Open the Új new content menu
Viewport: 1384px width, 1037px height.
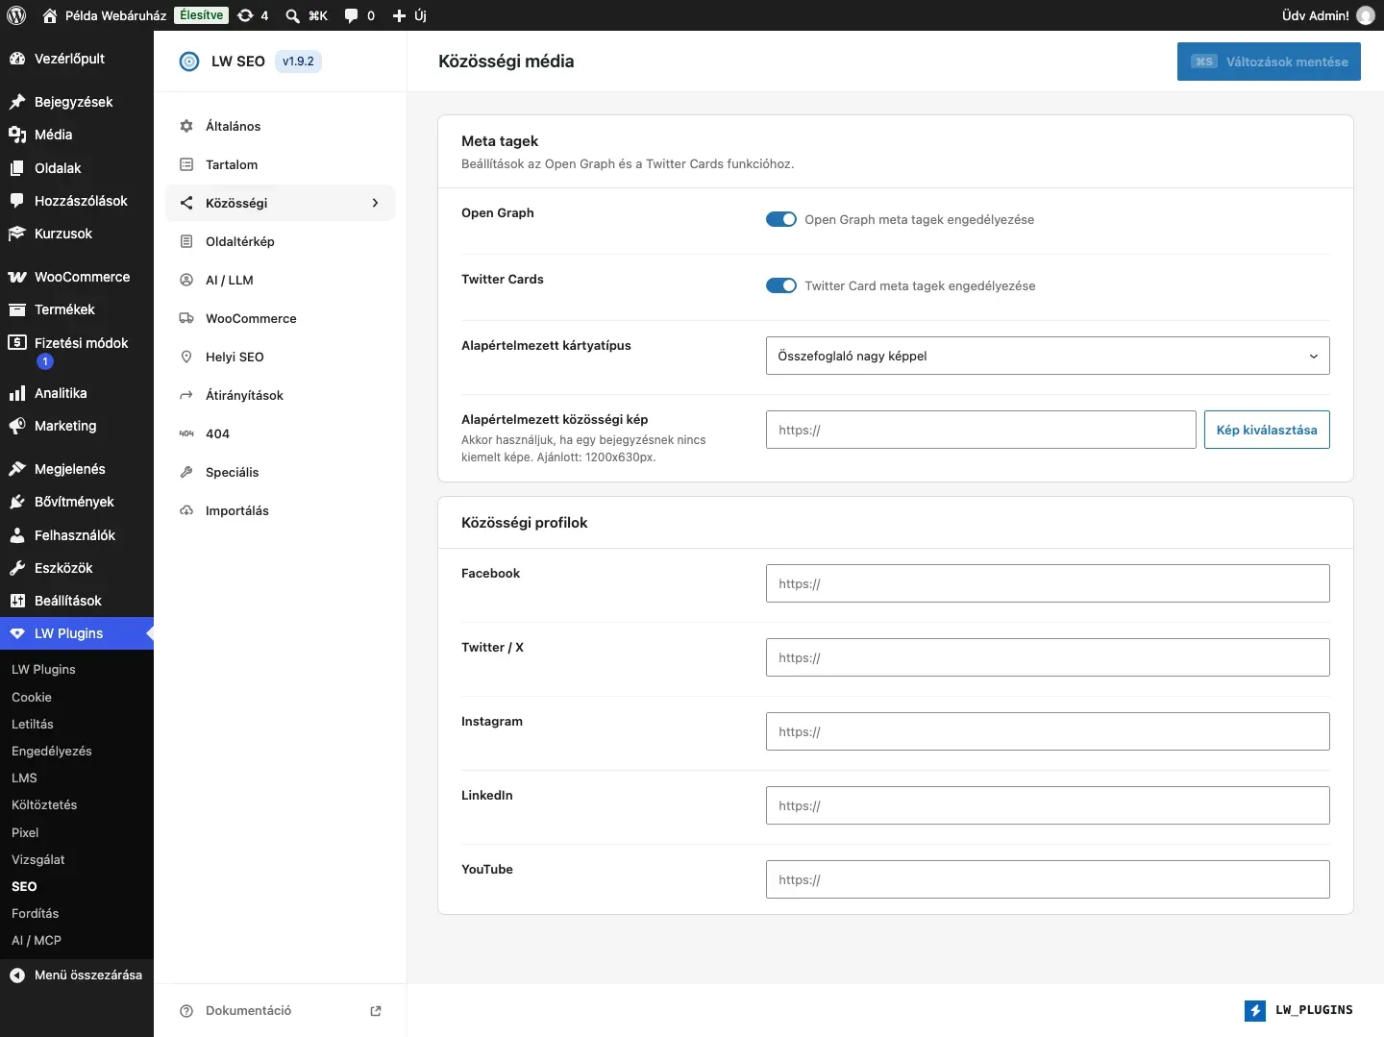coord(409,15)
